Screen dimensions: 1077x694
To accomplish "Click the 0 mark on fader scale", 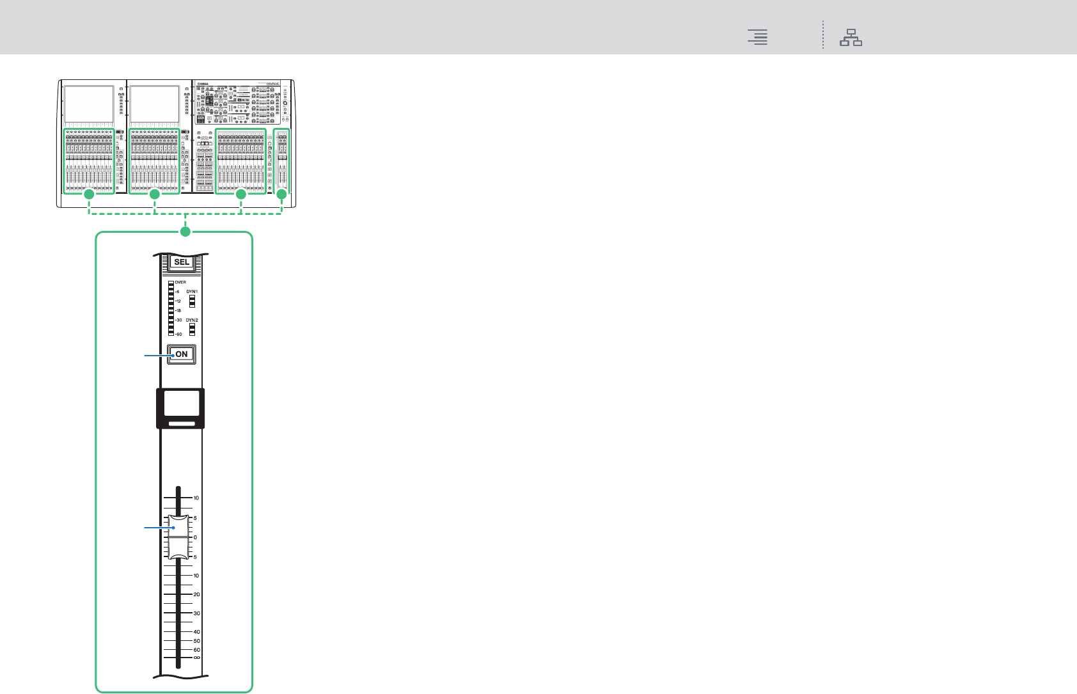I will click(195, 537).
